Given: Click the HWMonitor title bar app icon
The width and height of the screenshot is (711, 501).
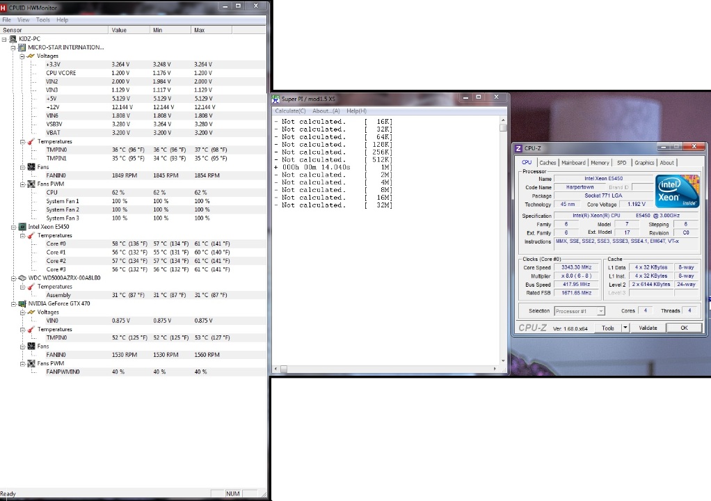Looking at the screenshot, I should pos(3,8).
